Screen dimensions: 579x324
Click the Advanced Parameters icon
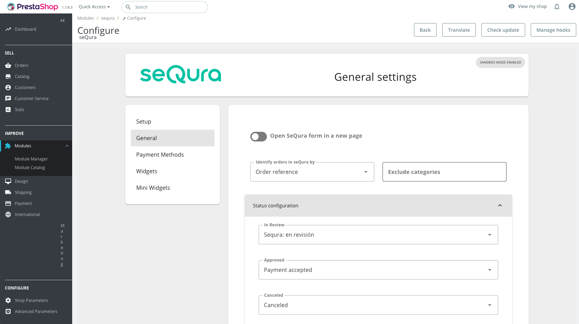(8, 312)
